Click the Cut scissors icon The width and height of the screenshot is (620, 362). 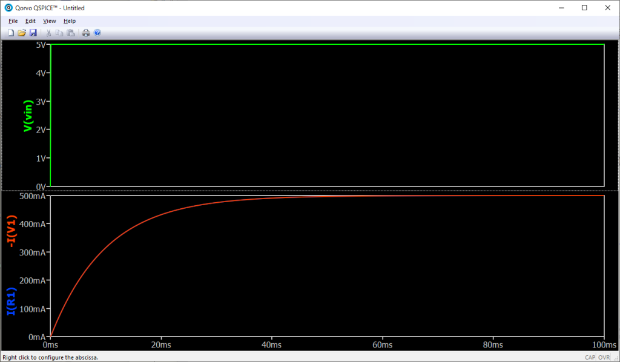click(48, 33)
